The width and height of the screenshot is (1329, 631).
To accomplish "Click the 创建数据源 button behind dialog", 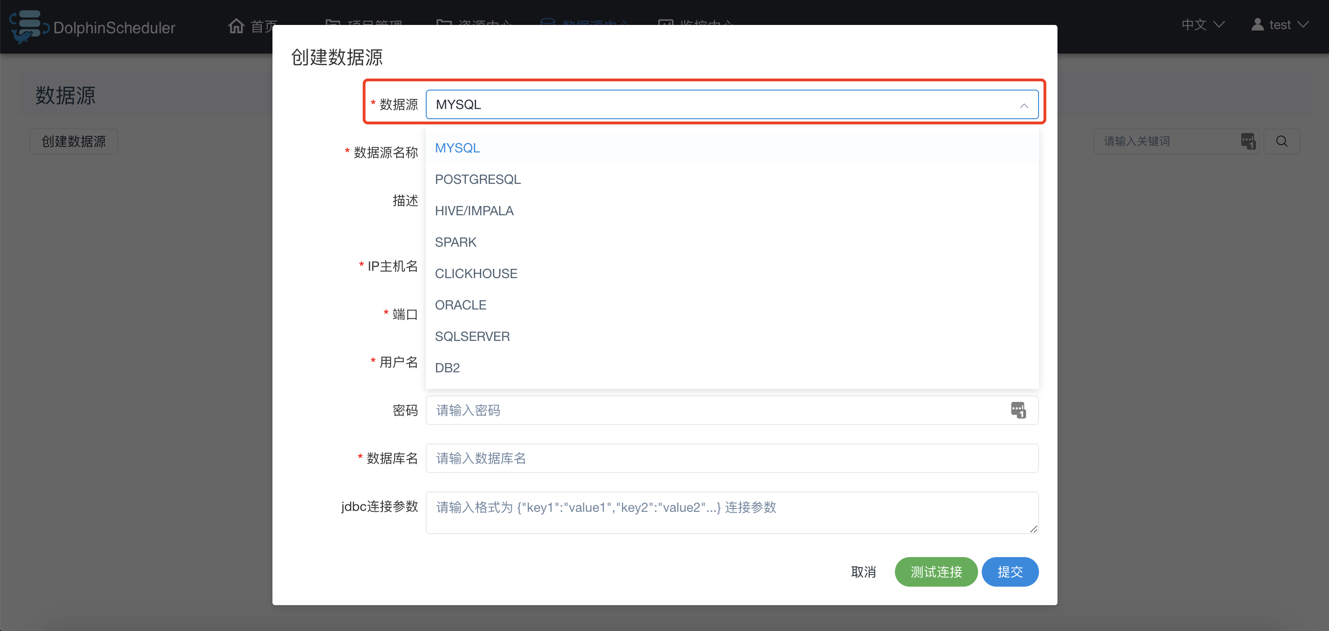I will pos(74,141).
